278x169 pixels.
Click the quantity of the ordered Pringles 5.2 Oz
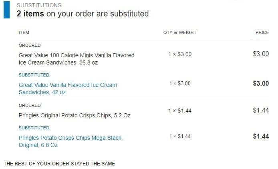180,111
